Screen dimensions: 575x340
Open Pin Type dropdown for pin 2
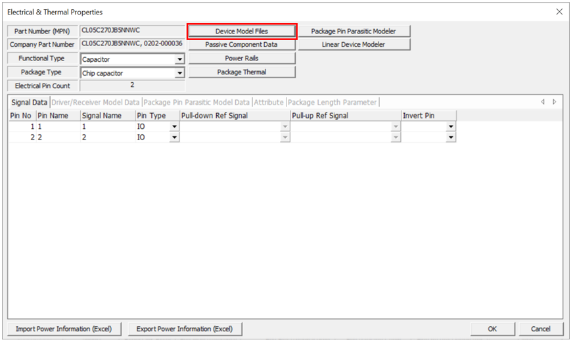point(174,137)
